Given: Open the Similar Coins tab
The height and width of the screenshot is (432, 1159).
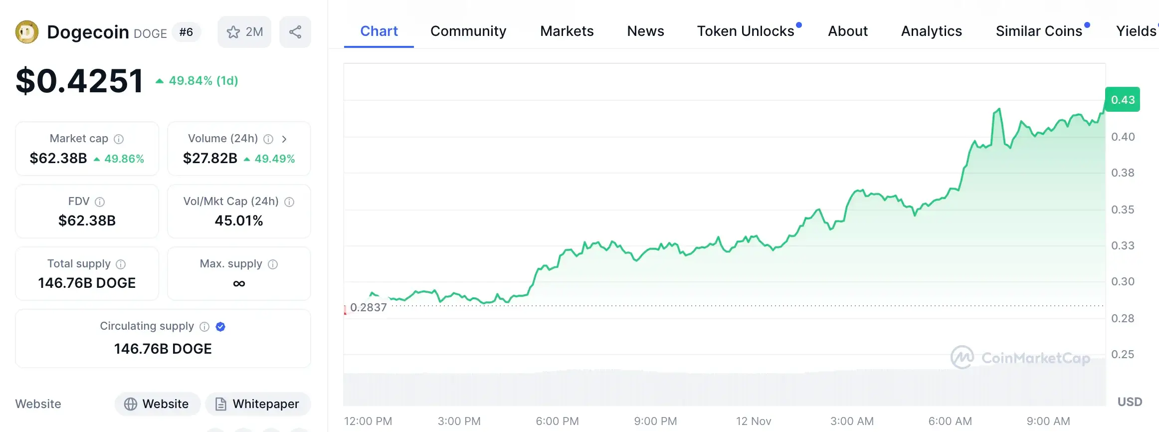Looking at the screenshot, I should (x=1039, y=31).
